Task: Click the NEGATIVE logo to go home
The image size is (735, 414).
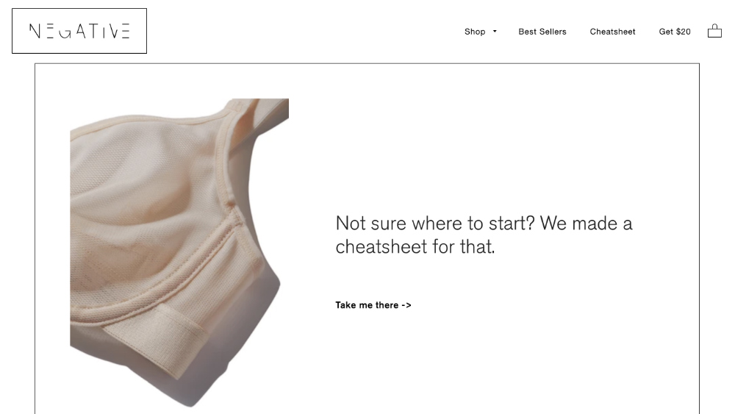Action: coord(79,31)
